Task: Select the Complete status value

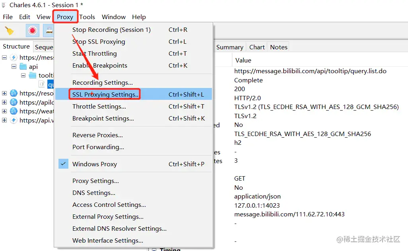Action: (x=249, y=80)
